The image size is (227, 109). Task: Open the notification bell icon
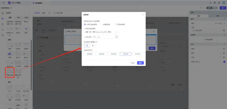[211, 2]
